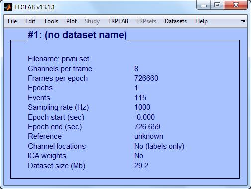Click the 'Sampling rate (Hz)' label
Screen dimensions: 251x189
click(x=58, y=107)
